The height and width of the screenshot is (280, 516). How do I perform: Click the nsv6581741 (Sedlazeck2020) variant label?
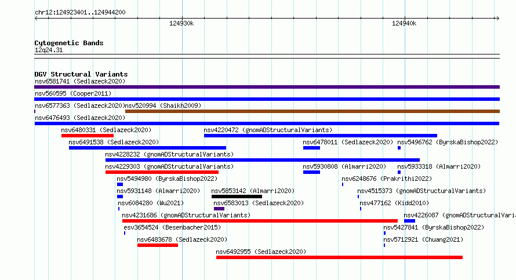pyautogui.click(x=80, y=81)
